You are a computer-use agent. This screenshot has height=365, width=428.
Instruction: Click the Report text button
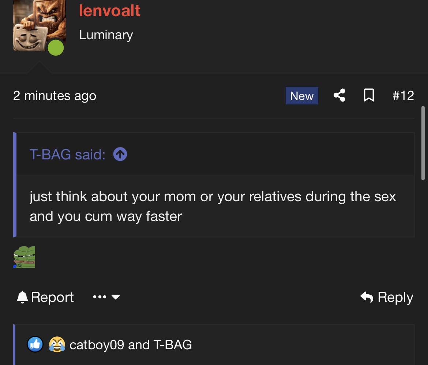52,297
